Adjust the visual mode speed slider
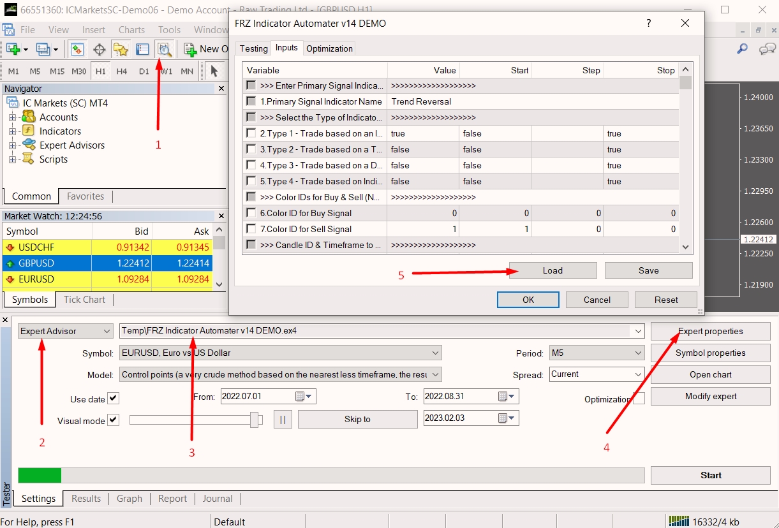 click(255, 420)
